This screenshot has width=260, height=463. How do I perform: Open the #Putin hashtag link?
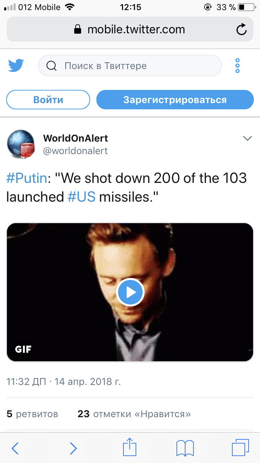(27, 178)
